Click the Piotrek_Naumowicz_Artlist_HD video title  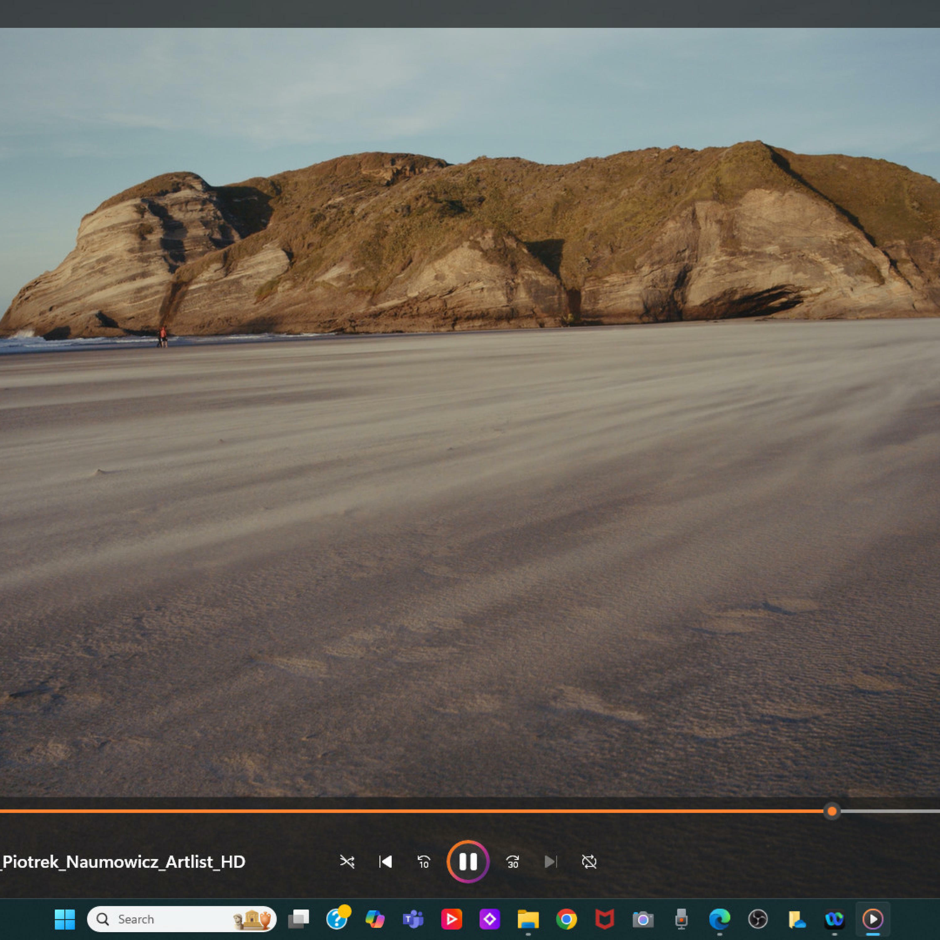coord(123,862)
